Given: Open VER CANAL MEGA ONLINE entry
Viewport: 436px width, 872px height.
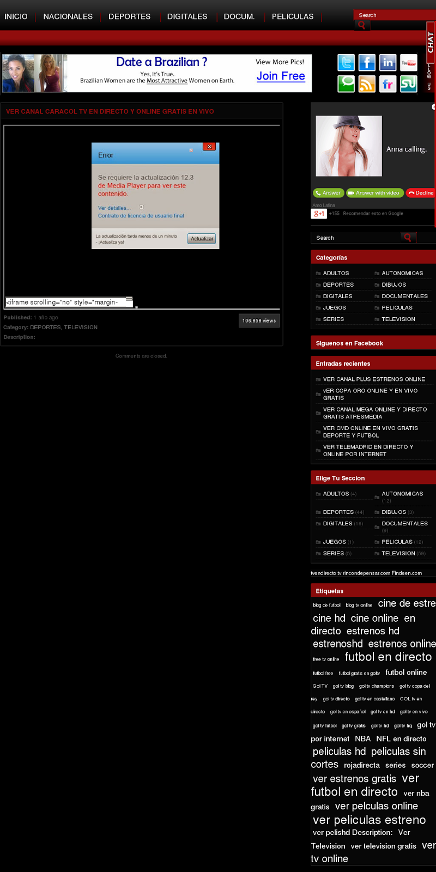Looking at the screenshot, I should (x=375, y=413).
